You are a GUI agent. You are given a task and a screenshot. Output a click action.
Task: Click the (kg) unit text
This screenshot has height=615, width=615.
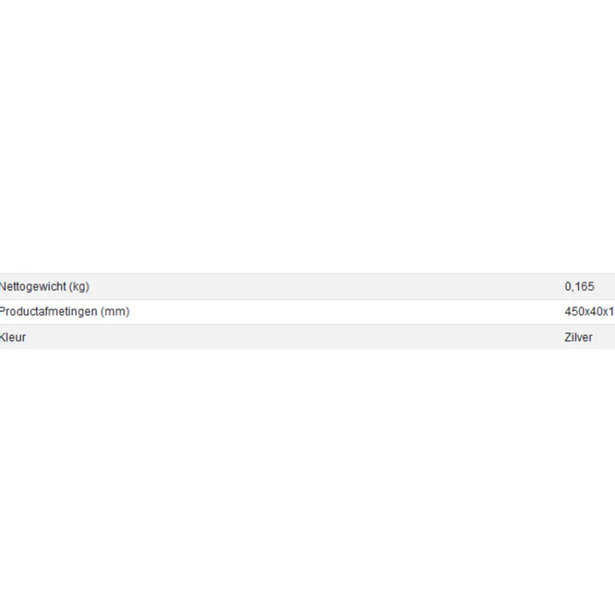(78, 286)
